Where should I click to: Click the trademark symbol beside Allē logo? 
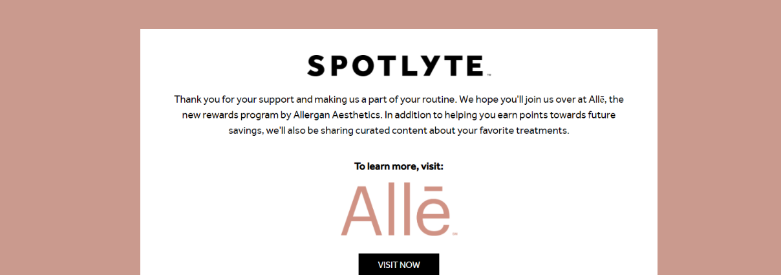pos(455,234)
